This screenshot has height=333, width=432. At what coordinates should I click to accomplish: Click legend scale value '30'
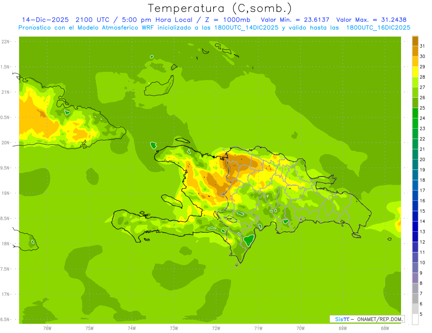[423, 56]
